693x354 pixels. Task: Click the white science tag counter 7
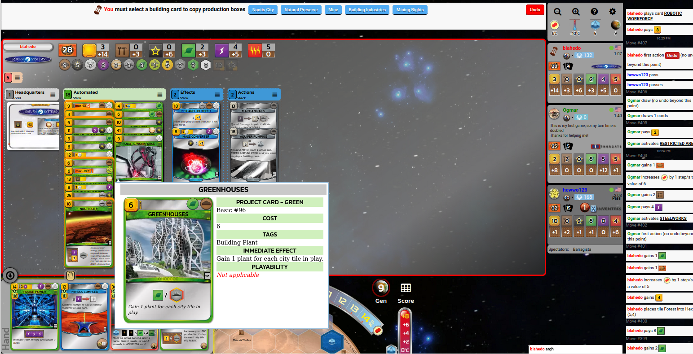tap(90, 65)
